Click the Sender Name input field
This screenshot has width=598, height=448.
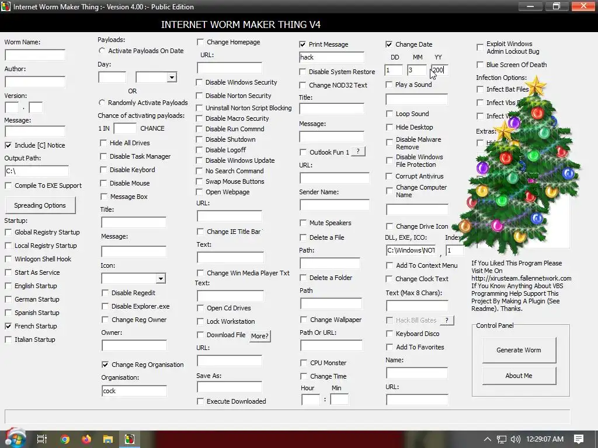coord(334,205)
